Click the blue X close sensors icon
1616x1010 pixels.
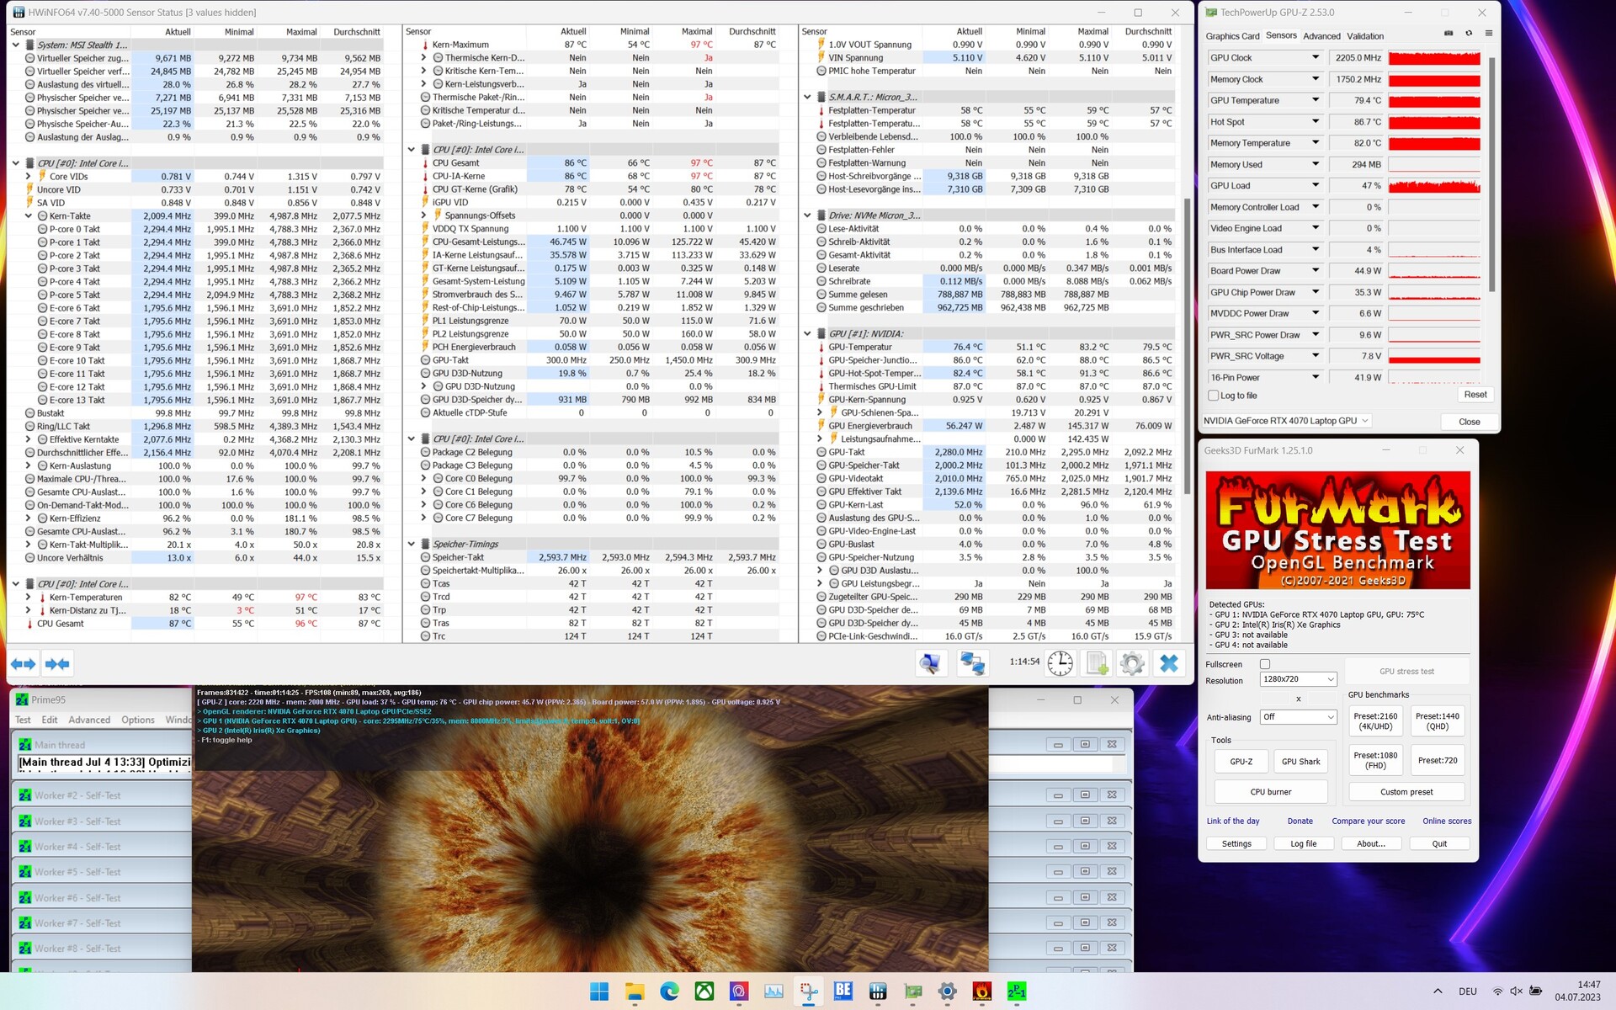(x=1168, y=663)
